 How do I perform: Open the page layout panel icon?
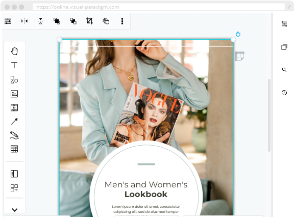point(14,174)
